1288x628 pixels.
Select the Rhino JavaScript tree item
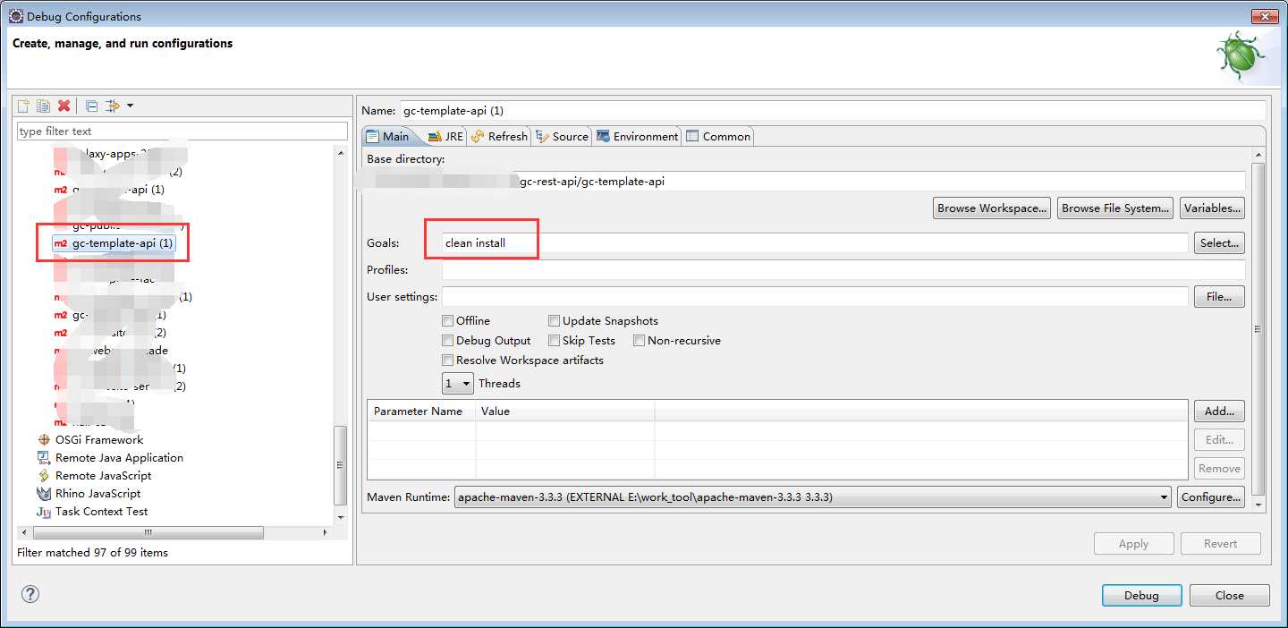click(97, 493)
